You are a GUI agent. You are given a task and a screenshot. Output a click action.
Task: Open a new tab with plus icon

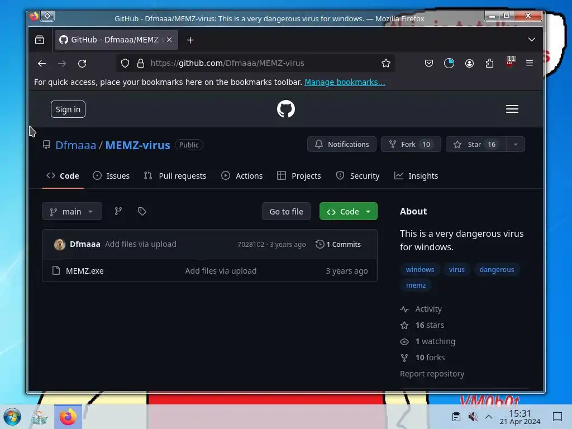190,40
